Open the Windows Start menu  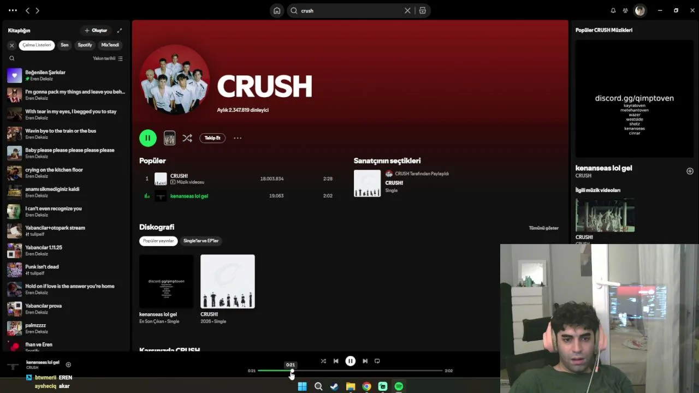302,386
